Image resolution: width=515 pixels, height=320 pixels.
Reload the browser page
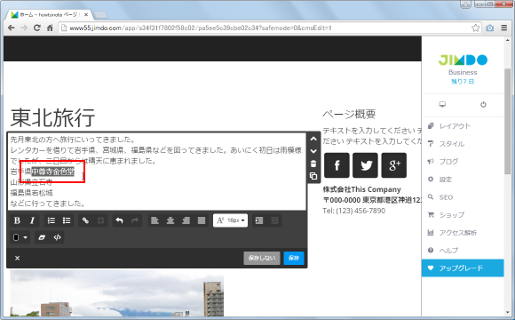point(37,28)
